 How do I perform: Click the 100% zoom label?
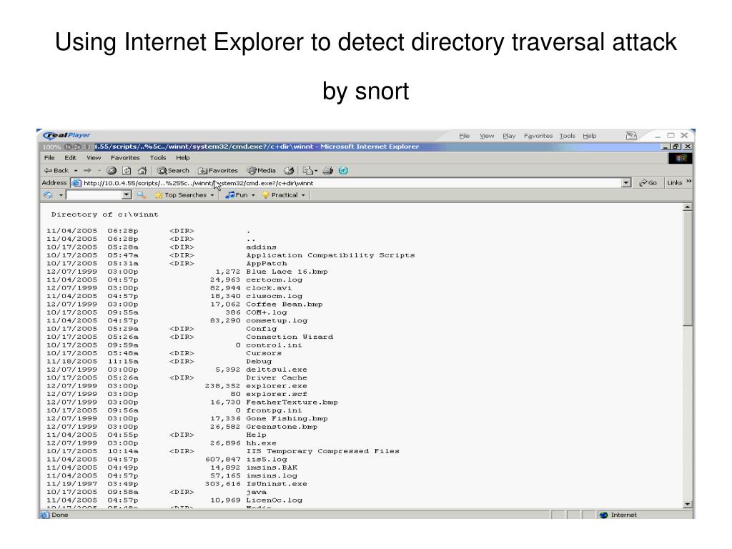51,147
